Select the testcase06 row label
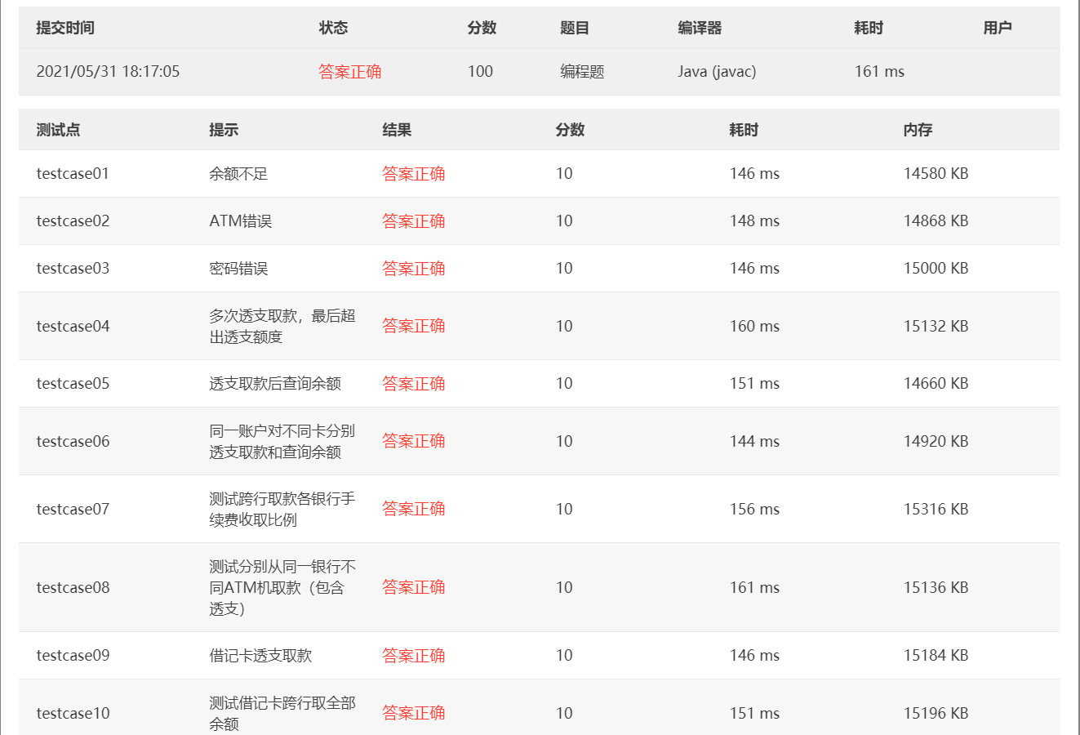 pos(73,442)
